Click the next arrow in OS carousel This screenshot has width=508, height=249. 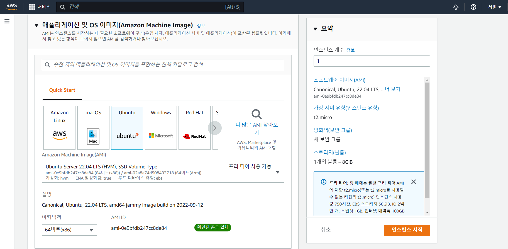click(214, 128)
